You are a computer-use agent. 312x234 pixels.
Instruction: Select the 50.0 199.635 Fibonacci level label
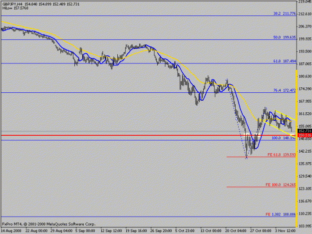point(285,37)
